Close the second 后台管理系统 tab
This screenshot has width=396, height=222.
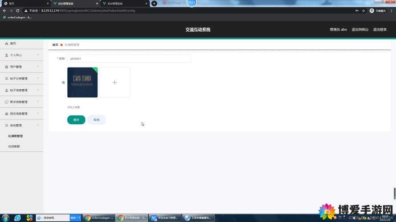pos(97,4)
